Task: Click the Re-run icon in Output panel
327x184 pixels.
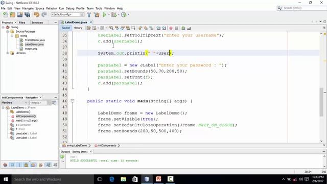Action: [62, 157]
